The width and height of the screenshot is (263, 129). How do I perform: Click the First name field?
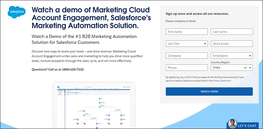click(x=187, y=32)
